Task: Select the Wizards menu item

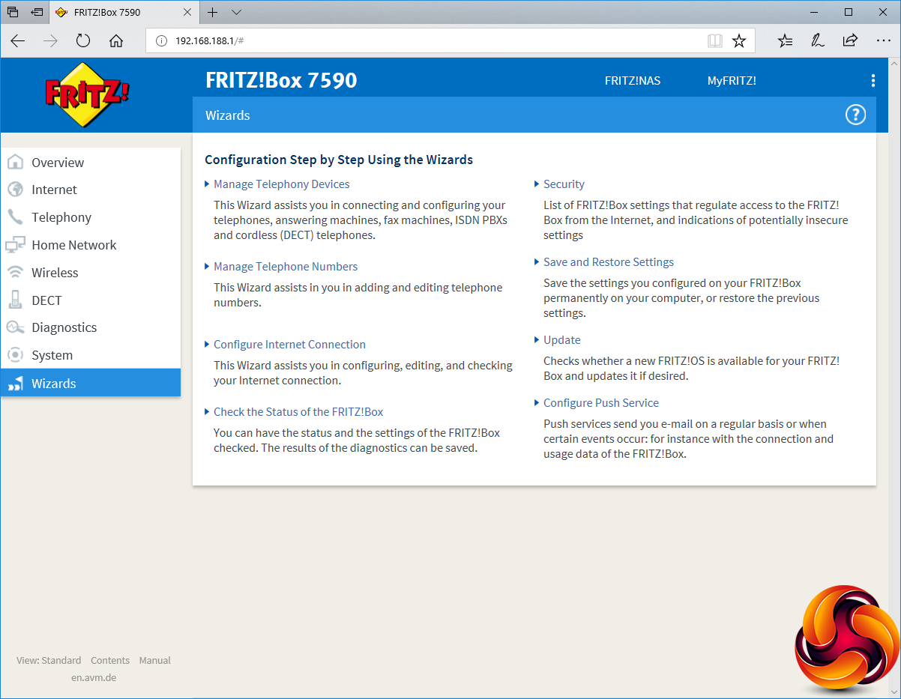Action: [91, 383]
